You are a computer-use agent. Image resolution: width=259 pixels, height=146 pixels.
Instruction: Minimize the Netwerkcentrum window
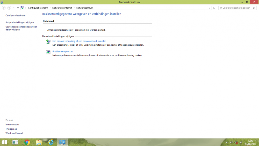[242, 2]
